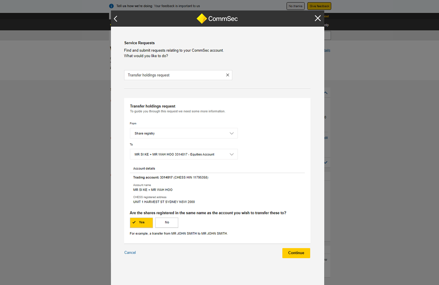Click the Continue button
Viewport: 439px width, 285px height.
296,253
